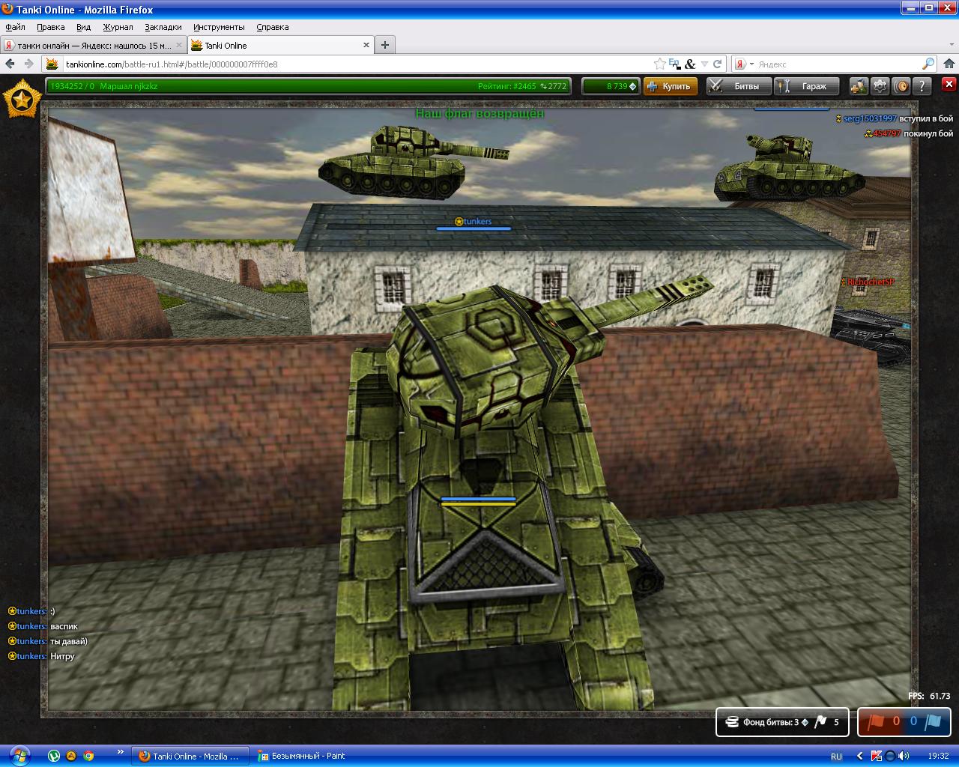Click the red team flag score
This screenshot has width=959, height=767.
click(885, 722)
